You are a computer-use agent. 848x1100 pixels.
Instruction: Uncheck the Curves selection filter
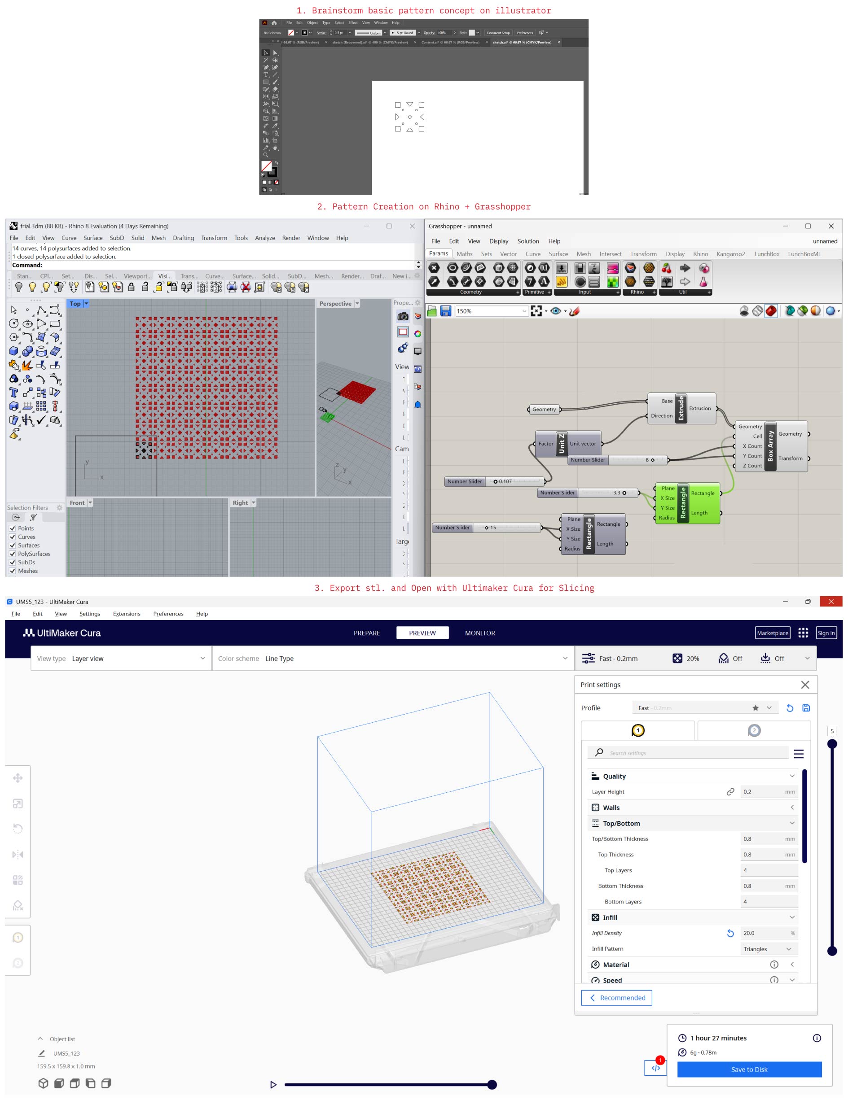[x=13, y=537]
